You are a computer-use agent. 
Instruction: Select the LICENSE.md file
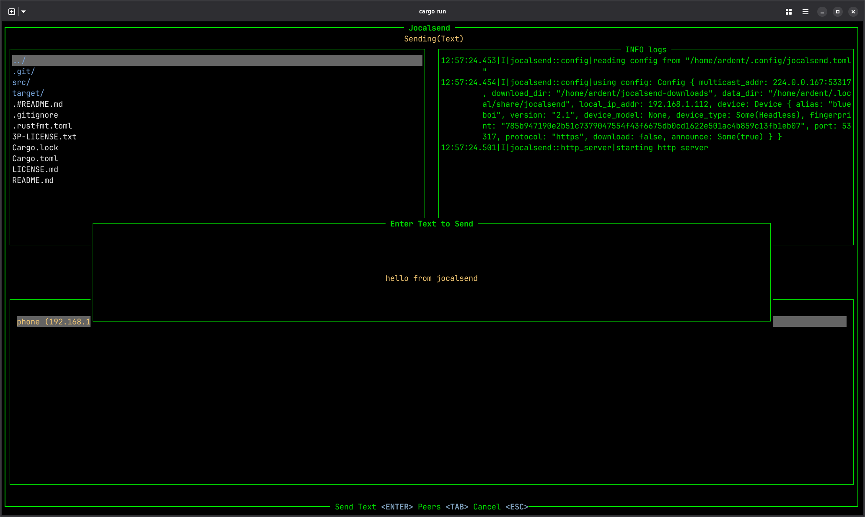point(35,169)
